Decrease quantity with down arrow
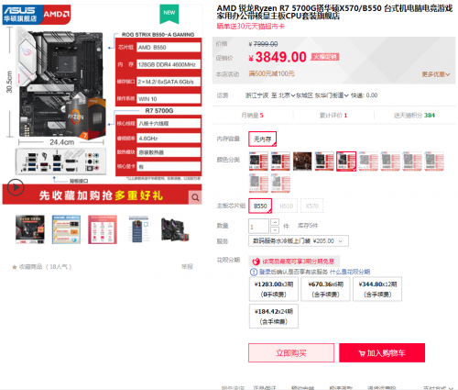 [275, 230]
